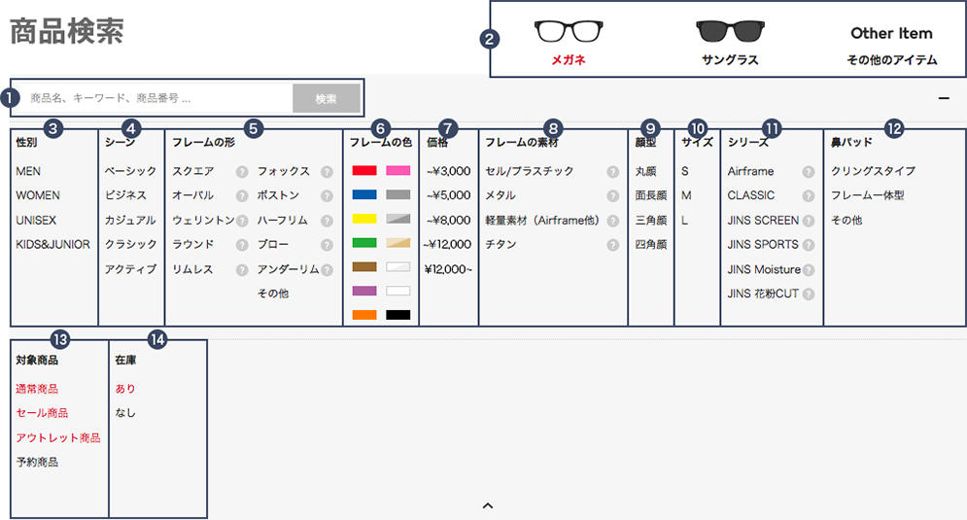Show help for アンダーリム frame shape
Image resolution: width=967 pixels, height=520 pixels.
(x=327, y=269)
